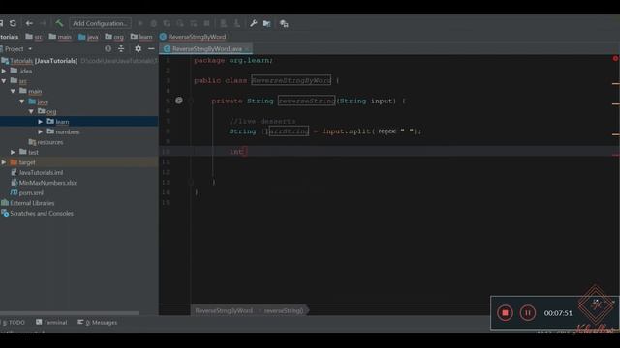This screenshot has width=620, height=348.
Task: Click the rightmost main toolbar icon
Action: point(284,23)
